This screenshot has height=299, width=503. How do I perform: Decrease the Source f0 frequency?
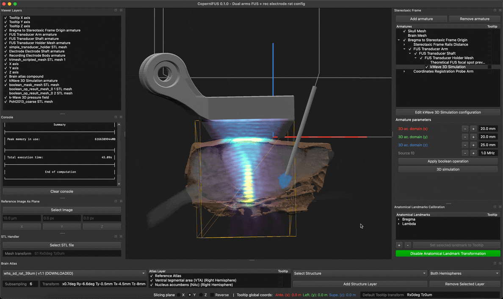click(465, 153)
